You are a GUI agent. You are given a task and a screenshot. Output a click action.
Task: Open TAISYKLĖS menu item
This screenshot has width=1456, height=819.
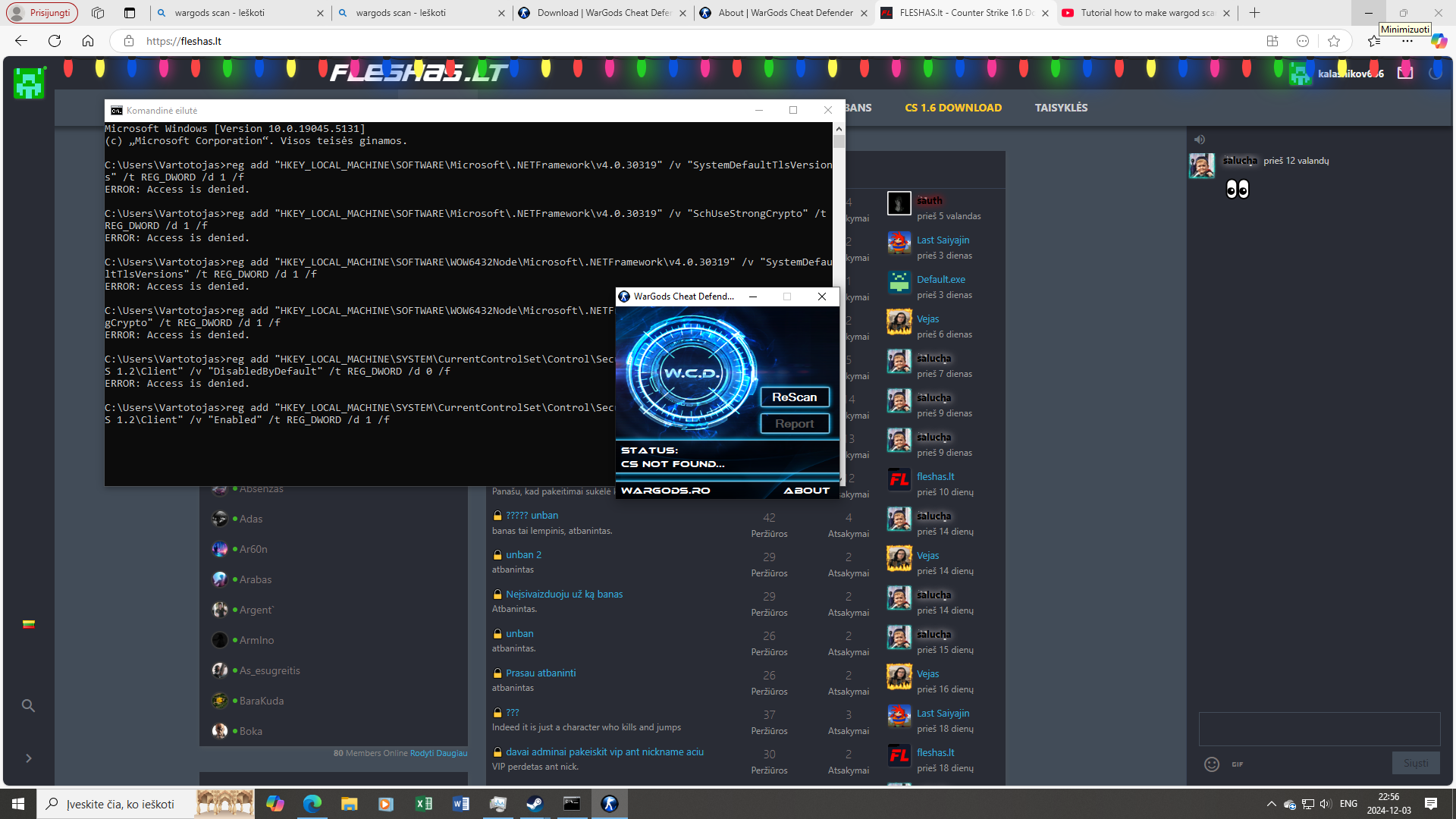1061,108
